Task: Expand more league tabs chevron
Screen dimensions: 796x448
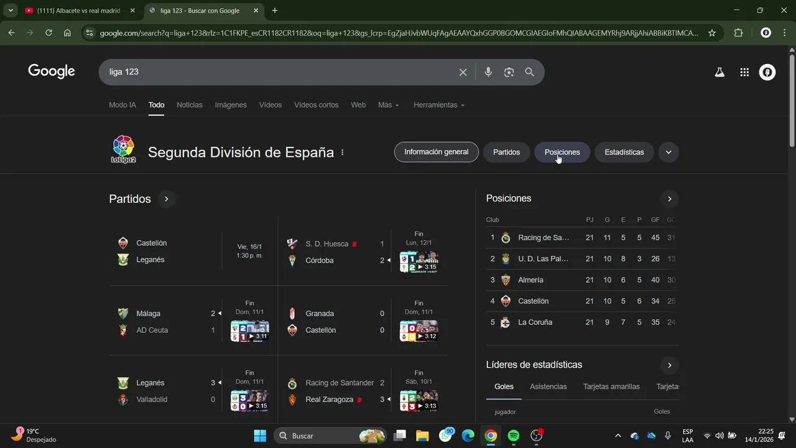Action: [669, 152]
